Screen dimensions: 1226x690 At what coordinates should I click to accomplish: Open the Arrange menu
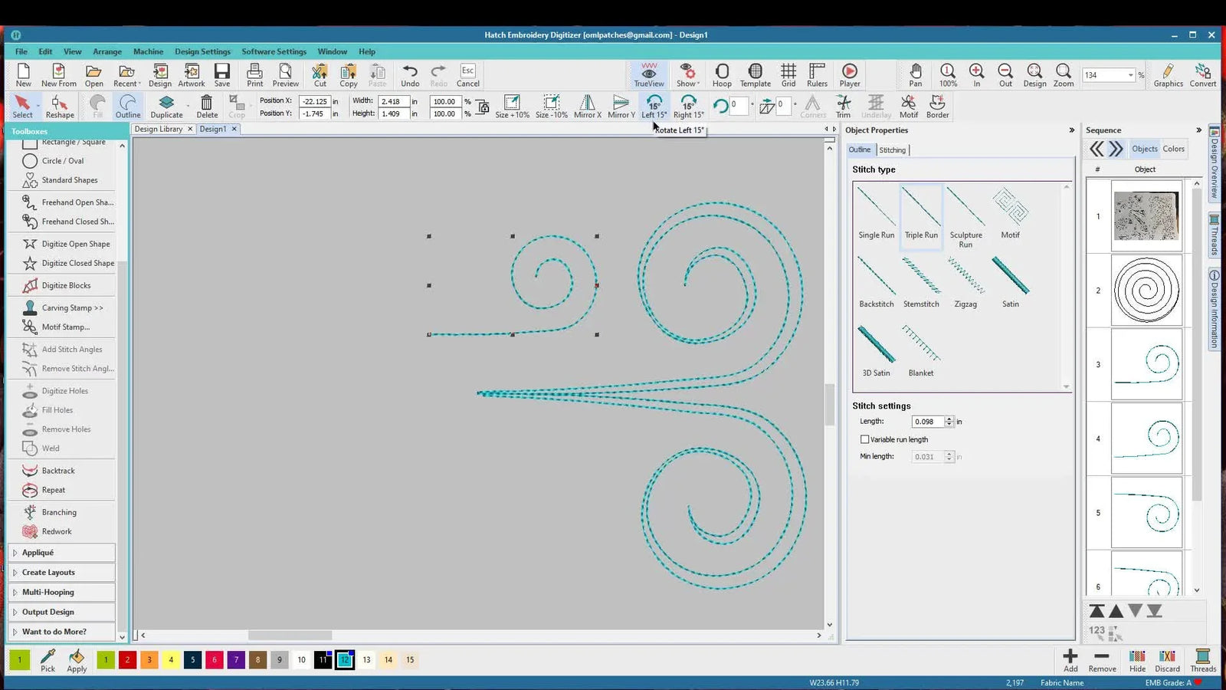(107, 51)
